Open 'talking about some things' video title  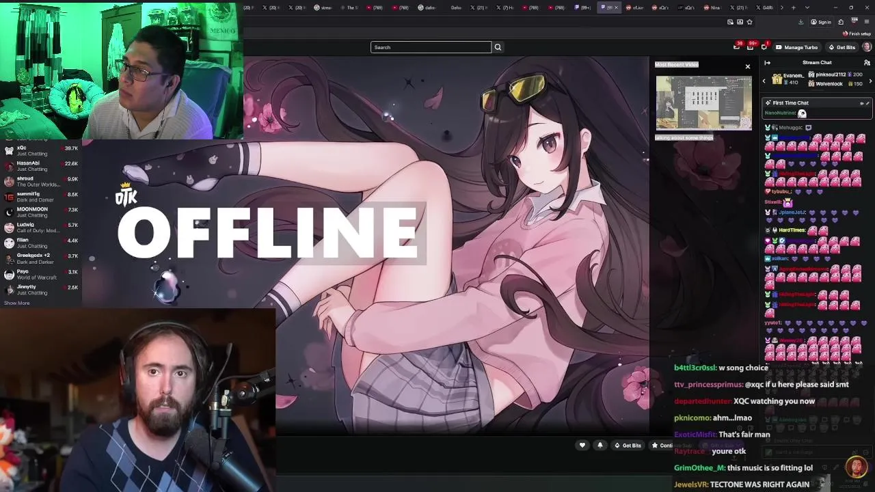[684, 137]
